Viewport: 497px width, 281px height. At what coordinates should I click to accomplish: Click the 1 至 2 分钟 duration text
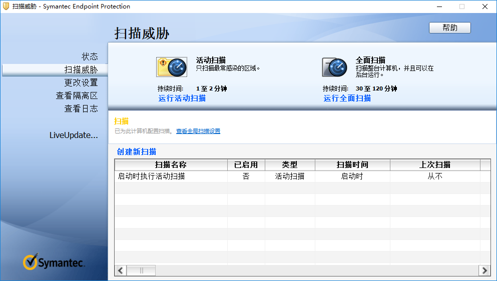pos(211,88)
